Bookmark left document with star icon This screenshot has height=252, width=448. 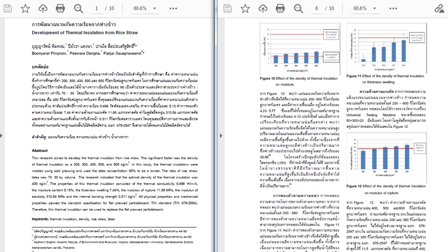click(25, 8)
